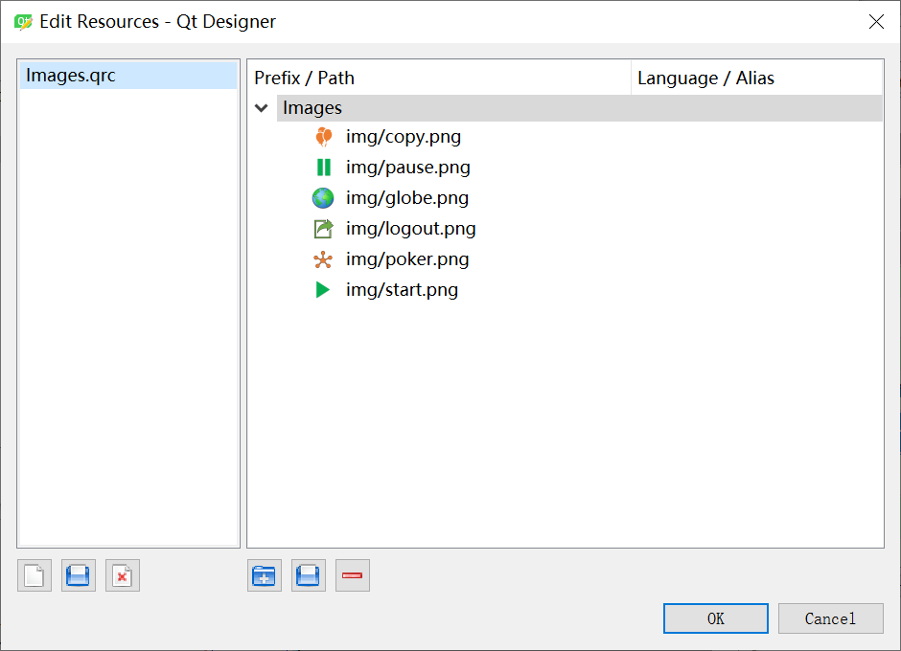
Task: Close the Edit Resources dialog window
Action: click(x=876, y=22)
